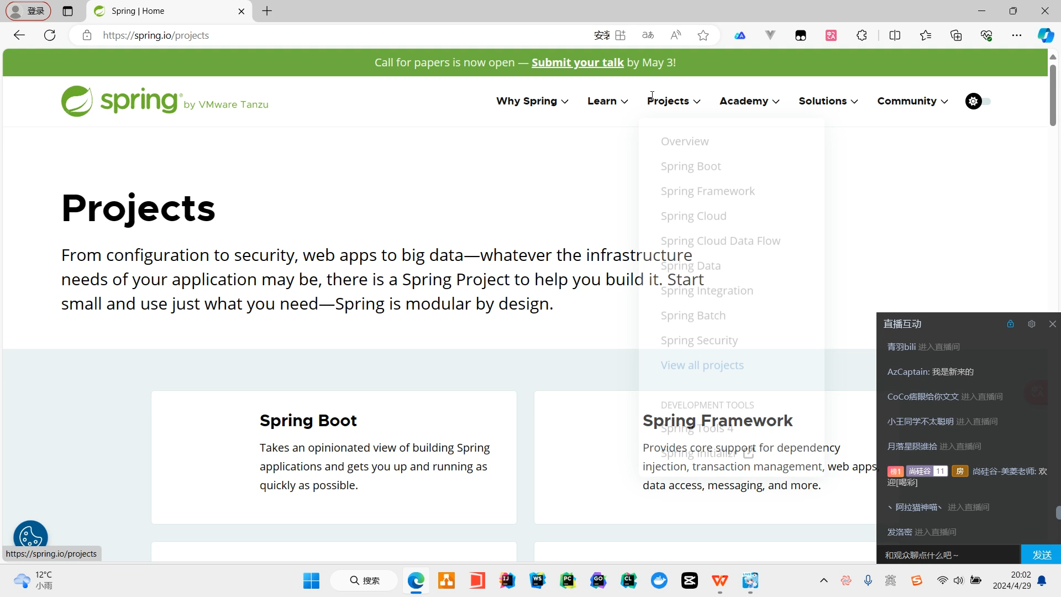The height and width of the screenshot is (597, 1061).
Task: Expand the Why Spring dropdown
Action: tap(531, 101)
